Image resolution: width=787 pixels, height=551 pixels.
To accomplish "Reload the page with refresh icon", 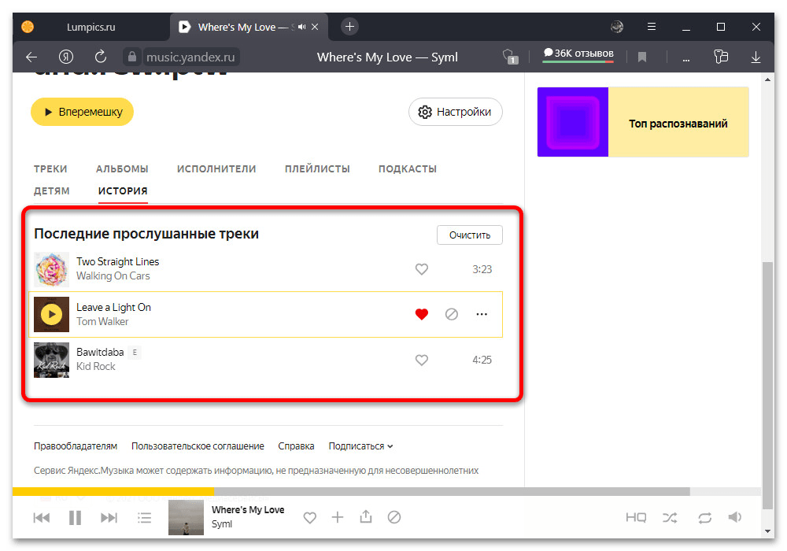I will point(101,57).
